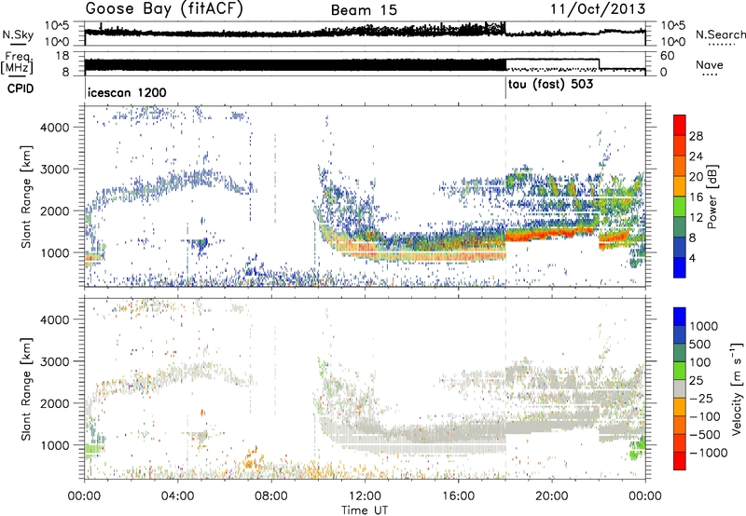Pick the bright blue bottom segment of Power colorbar

(x=680, y=268)
